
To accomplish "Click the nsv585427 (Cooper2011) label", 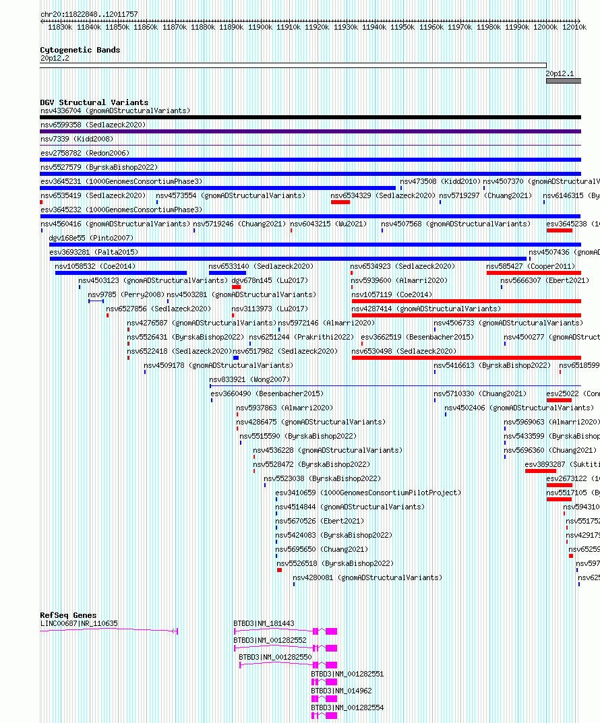I will pos(531,266).
